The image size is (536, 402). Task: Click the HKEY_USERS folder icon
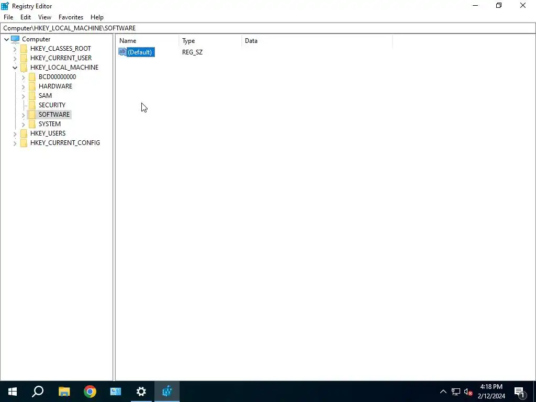[x=24, y=133]
